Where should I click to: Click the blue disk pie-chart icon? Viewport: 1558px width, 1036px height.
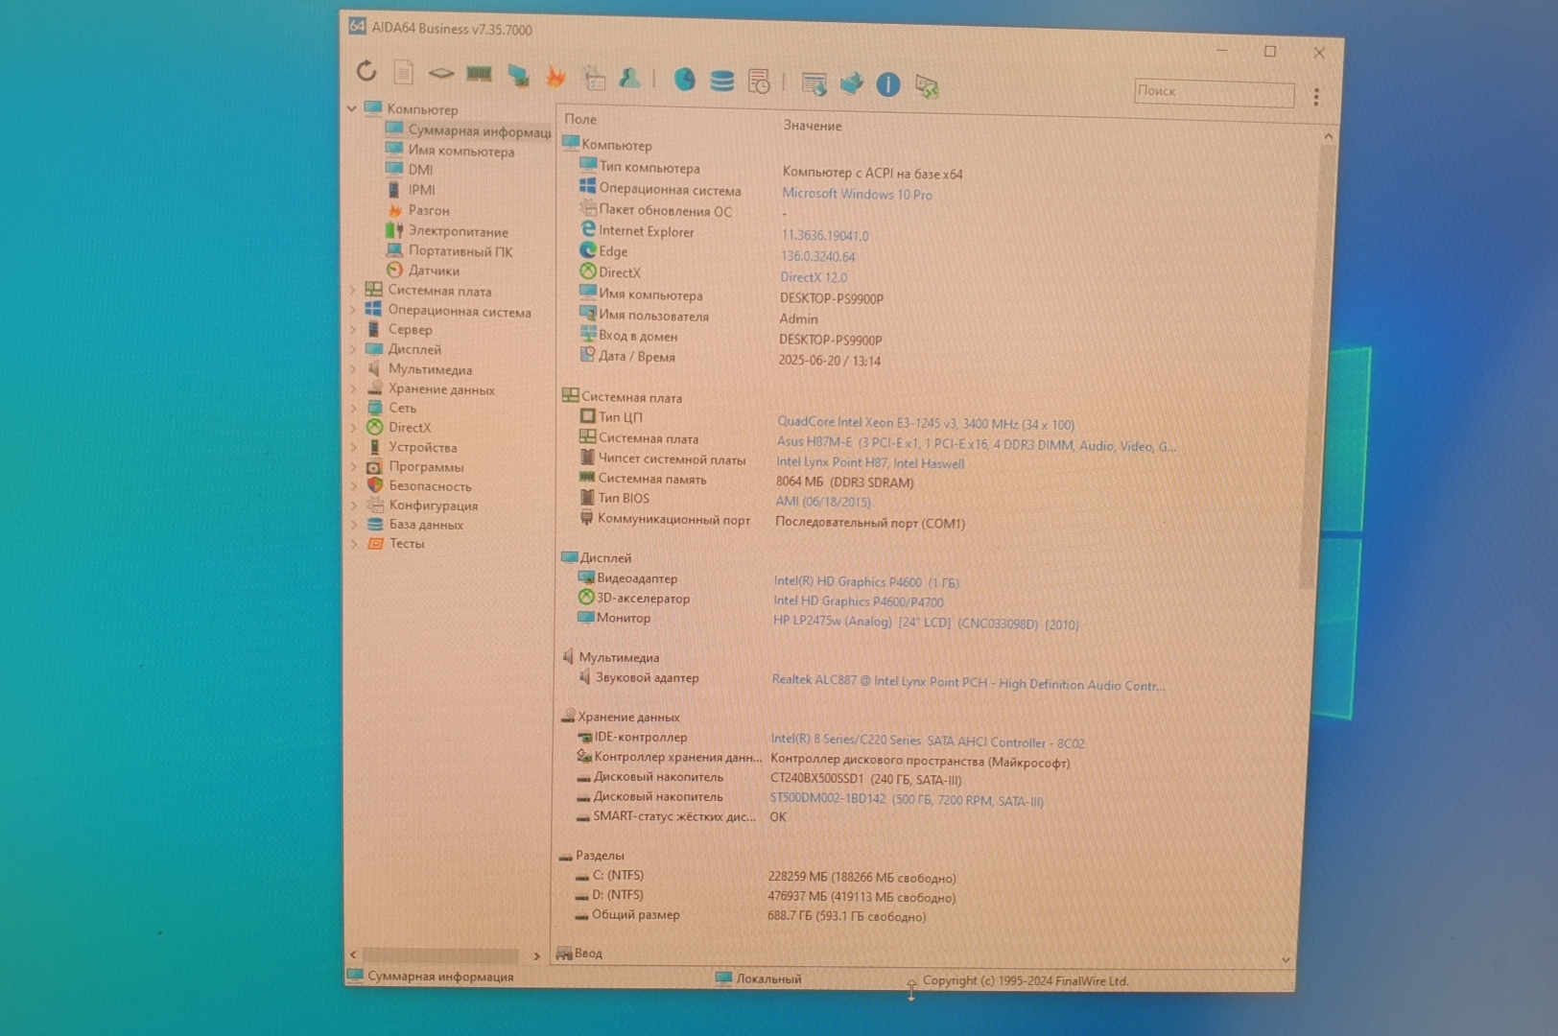[x=684, y=80]
